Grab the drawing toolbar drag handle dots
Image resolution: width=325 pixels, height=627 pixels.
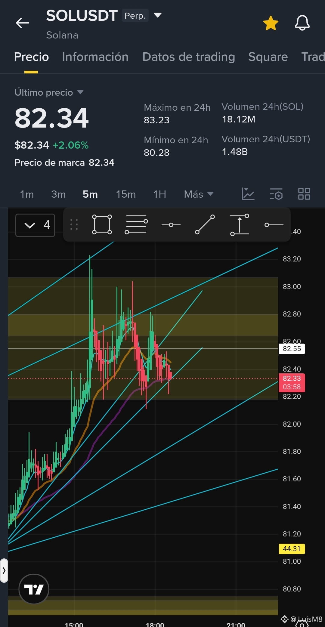74,224
